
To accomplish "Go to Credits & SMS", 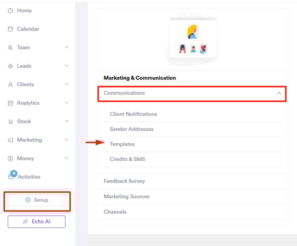I will 127,159.
